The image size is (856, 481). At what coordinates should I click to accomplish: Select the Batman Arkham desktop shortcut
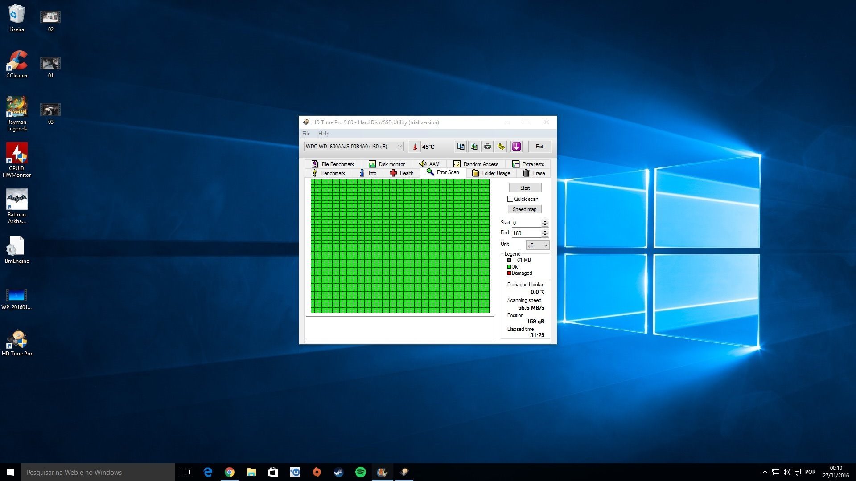[16, 206]
